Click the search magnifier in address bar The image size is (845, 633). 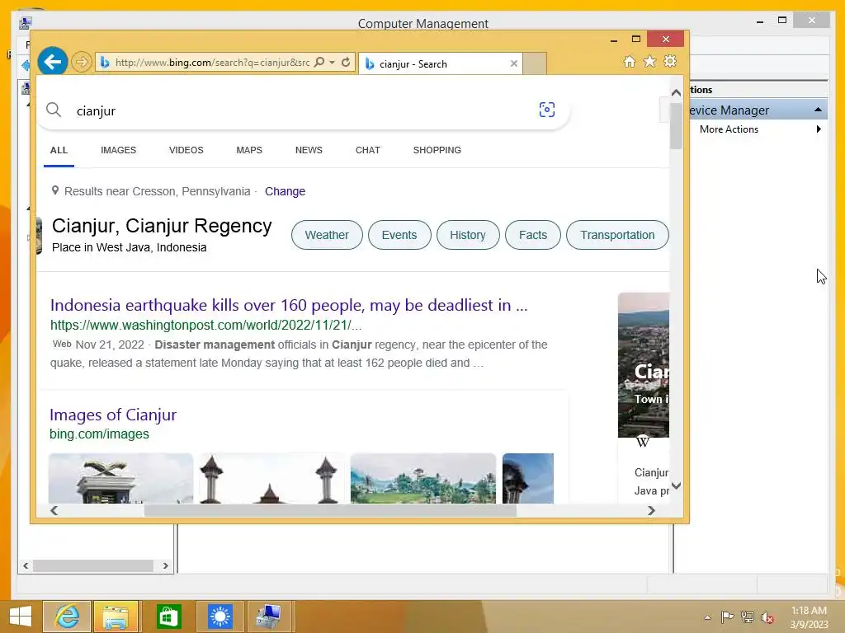319,62
